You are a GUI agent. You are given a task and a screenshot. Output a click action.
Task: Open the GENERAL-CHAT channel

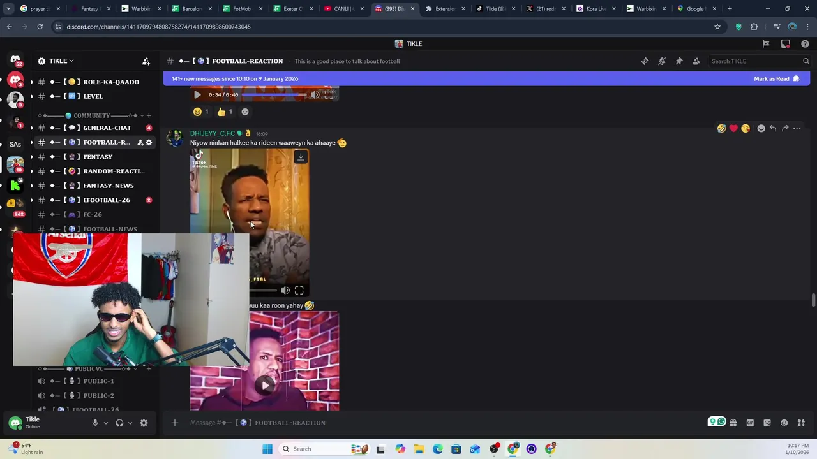pos(94,127)
